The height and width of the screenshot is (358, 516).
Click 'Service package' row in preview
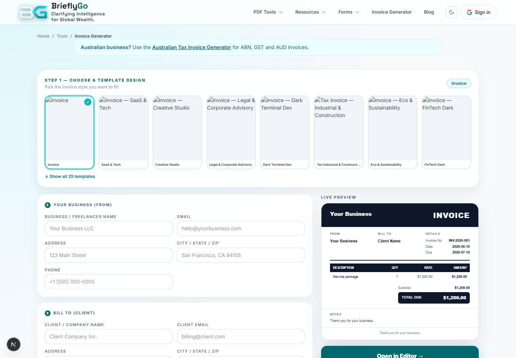[x=400, y=277]
